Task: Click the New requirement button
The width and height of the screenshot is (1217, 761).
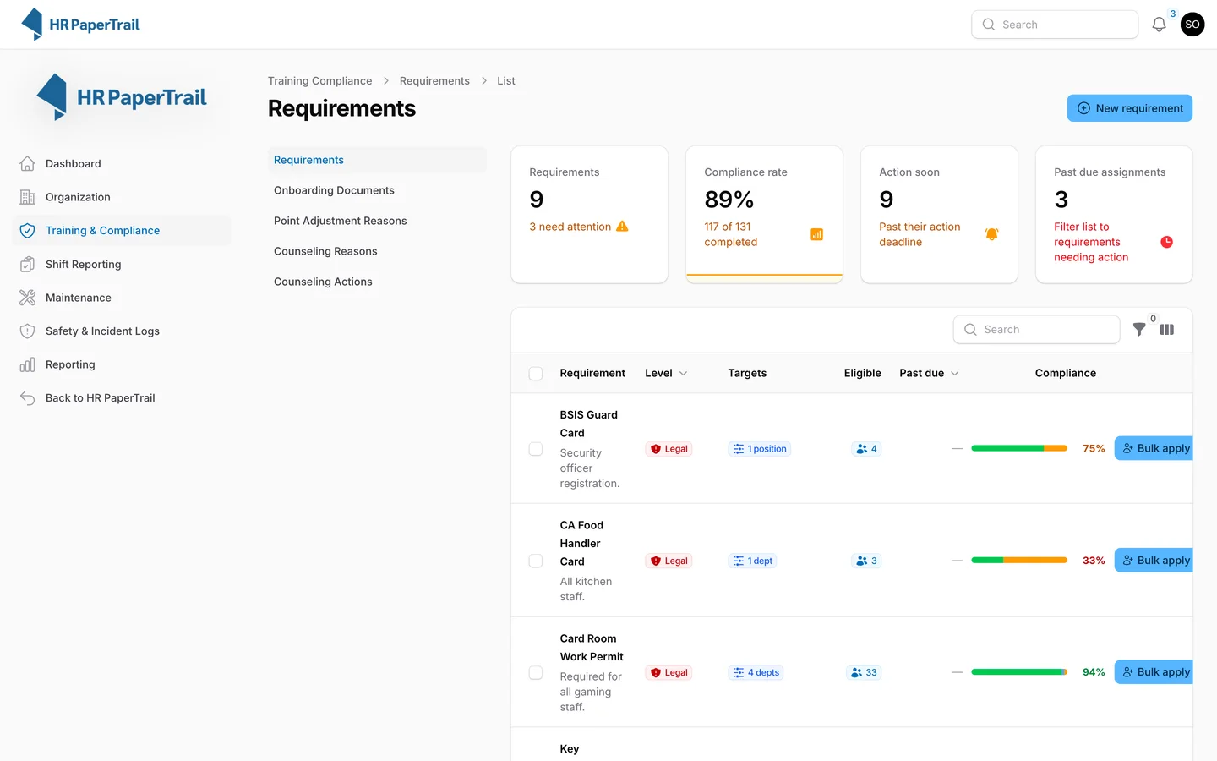Action: coord(1130,108)
